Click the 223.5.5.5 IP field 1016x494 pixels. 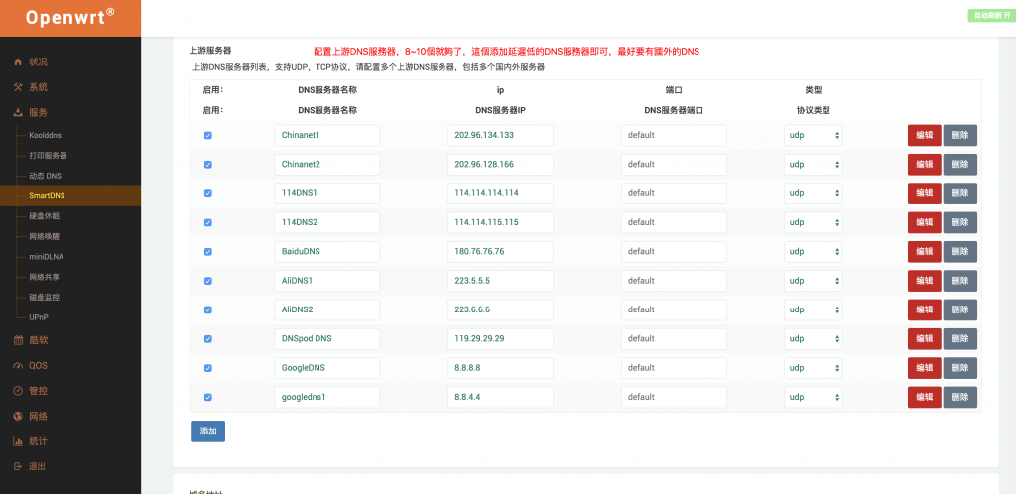coord(500,281)
